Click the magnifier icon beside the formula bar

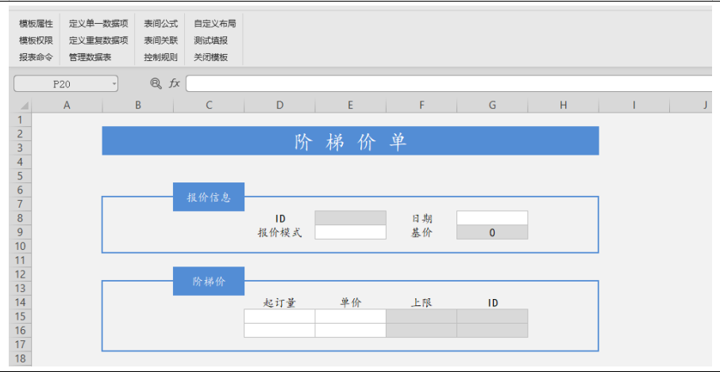(x=156, y=83)
